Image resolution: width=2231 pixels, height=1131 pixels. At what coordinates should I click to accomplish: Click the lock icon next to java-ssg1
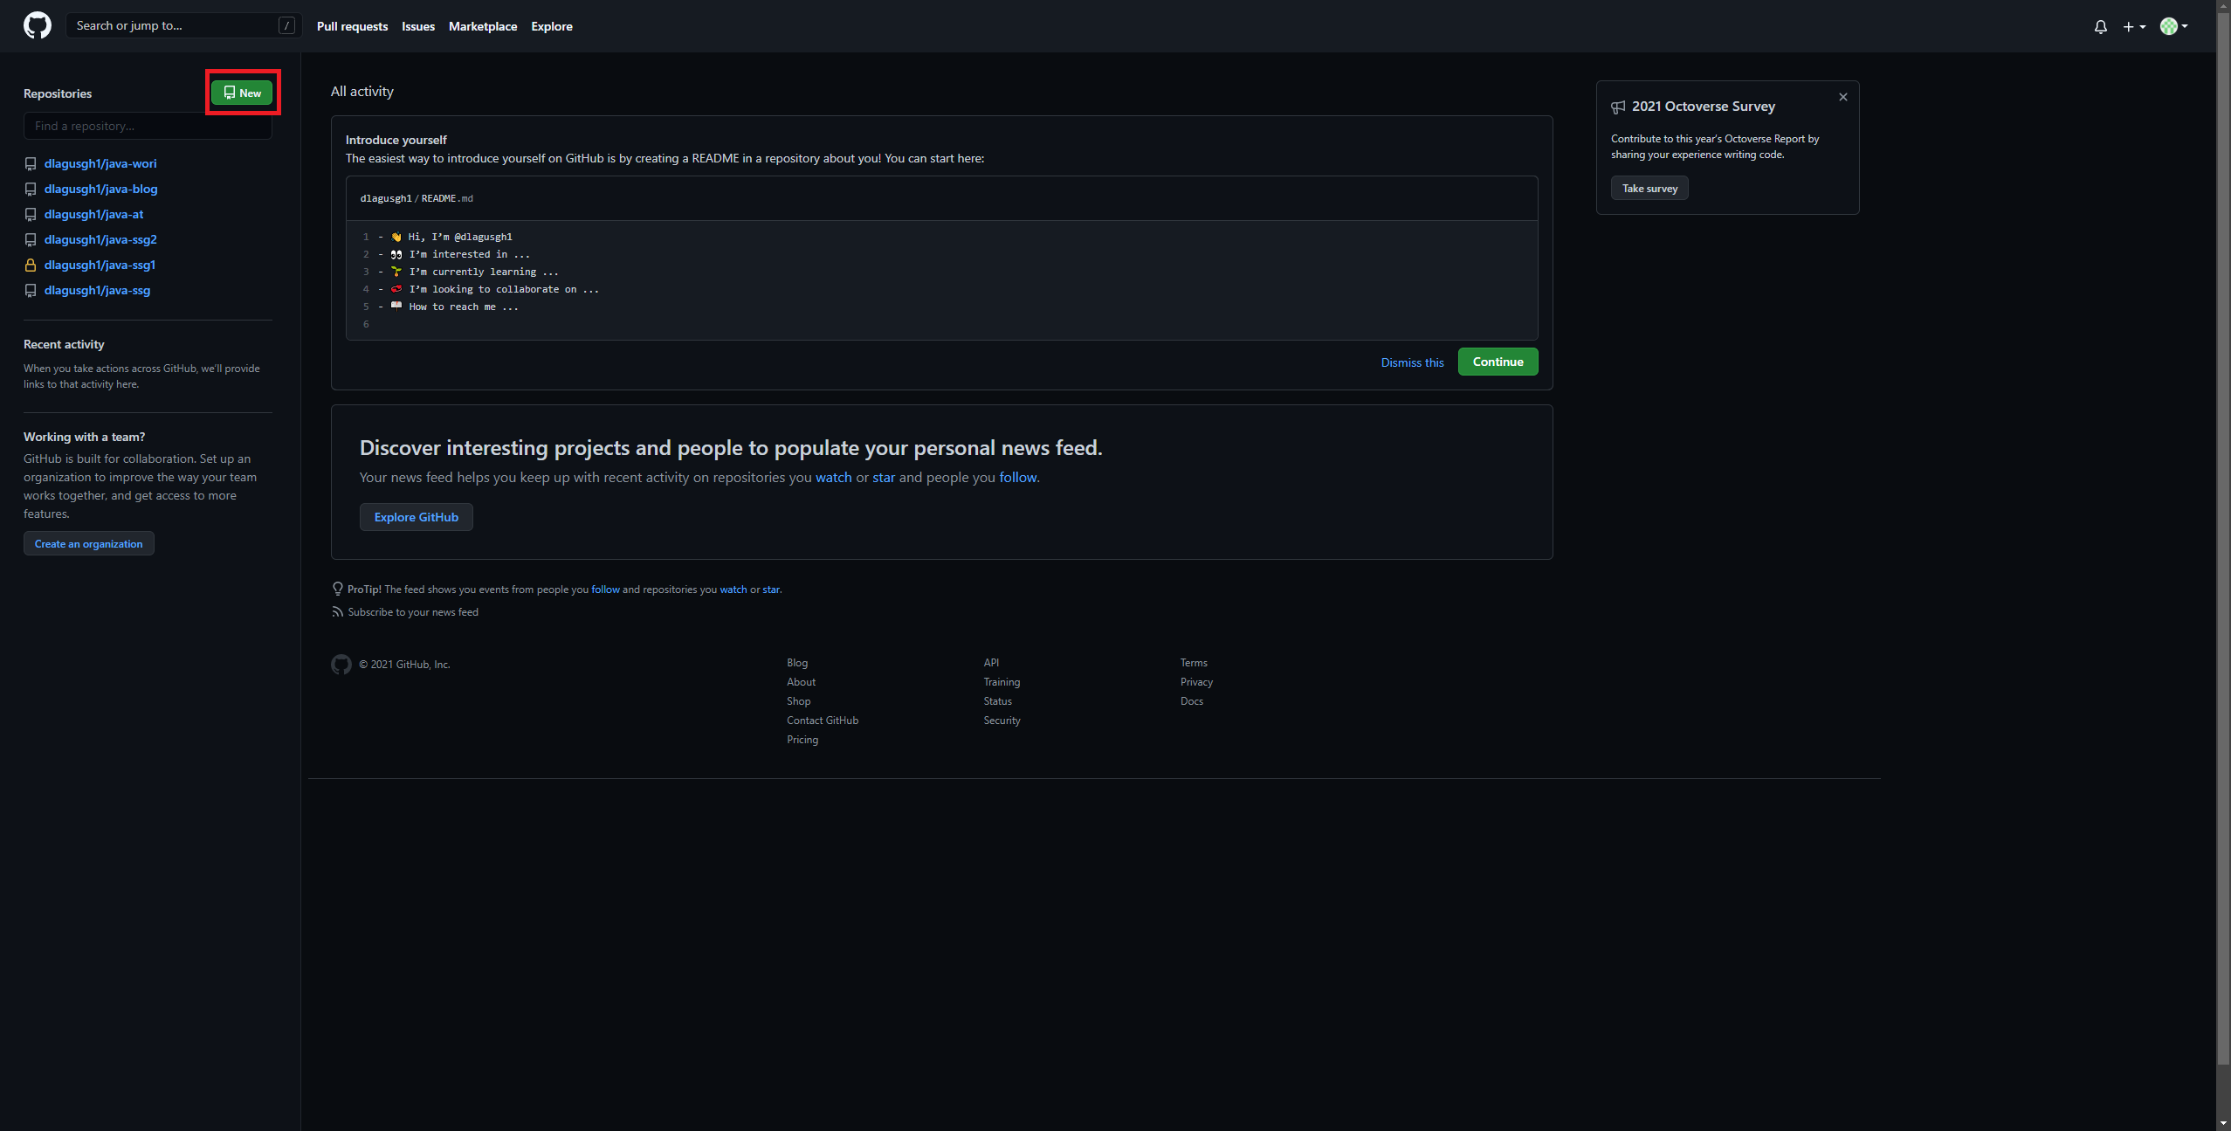[31, 265]
